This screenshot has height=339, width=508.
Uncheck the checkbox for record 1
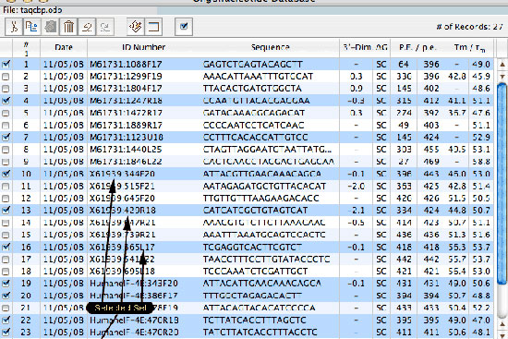[x=6, y=64]
